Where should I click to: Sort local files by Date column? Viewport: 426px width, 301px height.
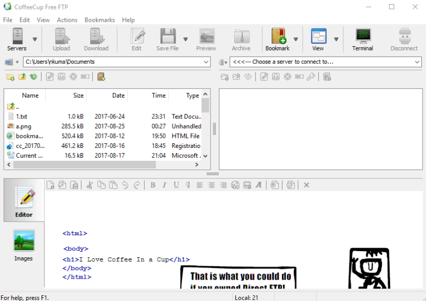point(107,95)
